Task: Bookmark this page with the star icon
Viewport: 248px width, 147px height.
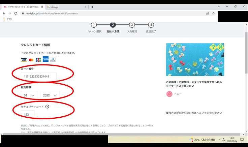Action: click(213, 13)
